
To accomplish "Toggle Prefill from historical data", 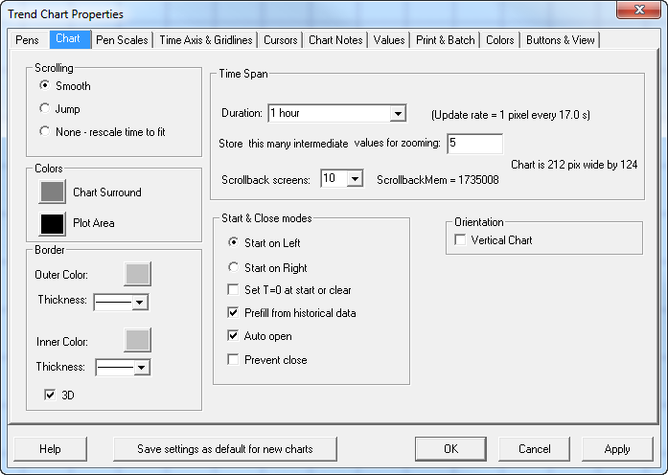I will coord(234,313).
